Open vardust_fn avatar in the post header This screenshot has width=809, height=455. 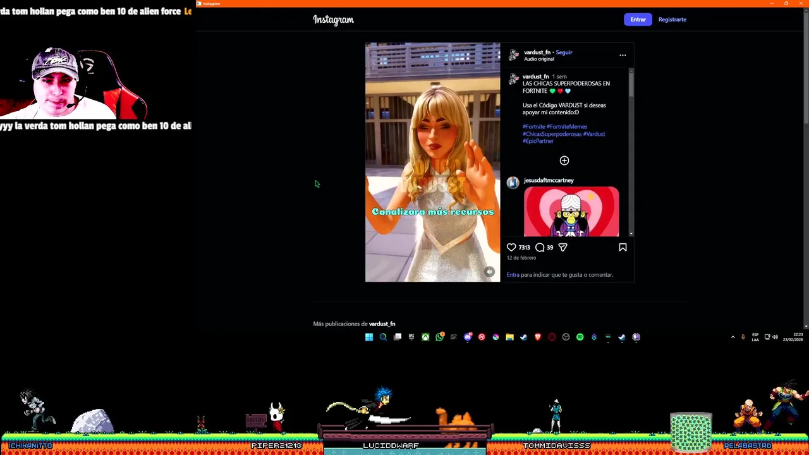pos(514,55)
